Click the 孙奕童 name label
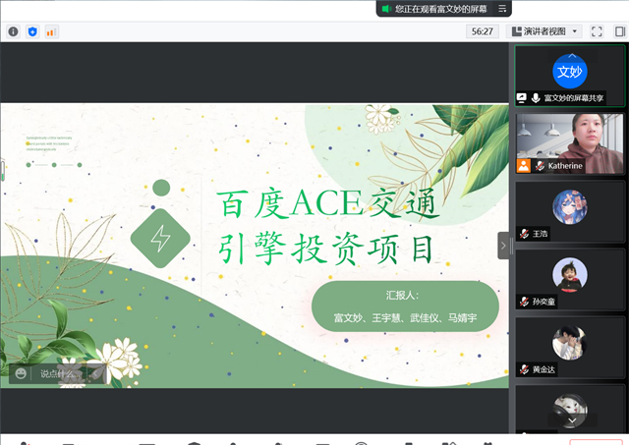Viewport: 629px width, 445px height. [x=543, y=302]
